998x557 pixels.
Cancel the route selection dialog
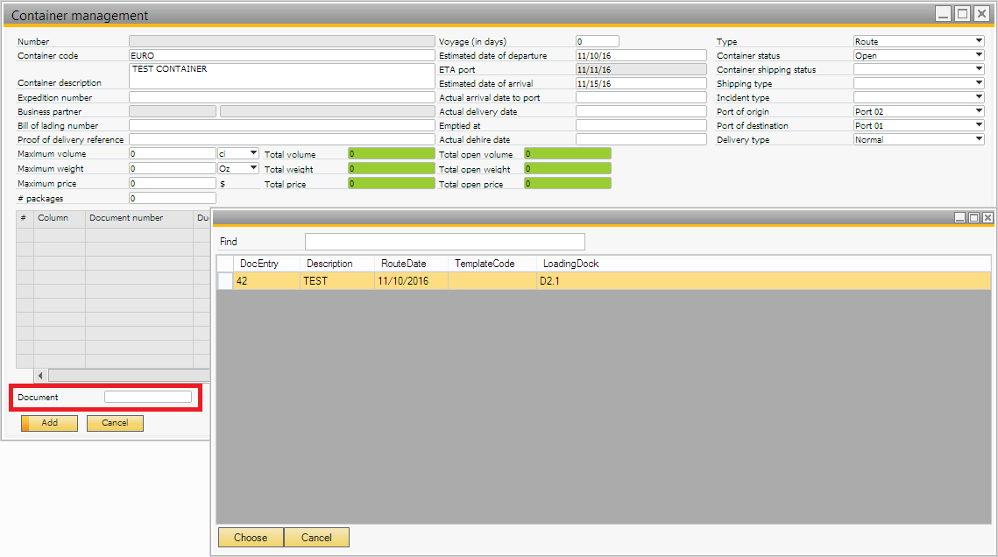click(316, 537)
